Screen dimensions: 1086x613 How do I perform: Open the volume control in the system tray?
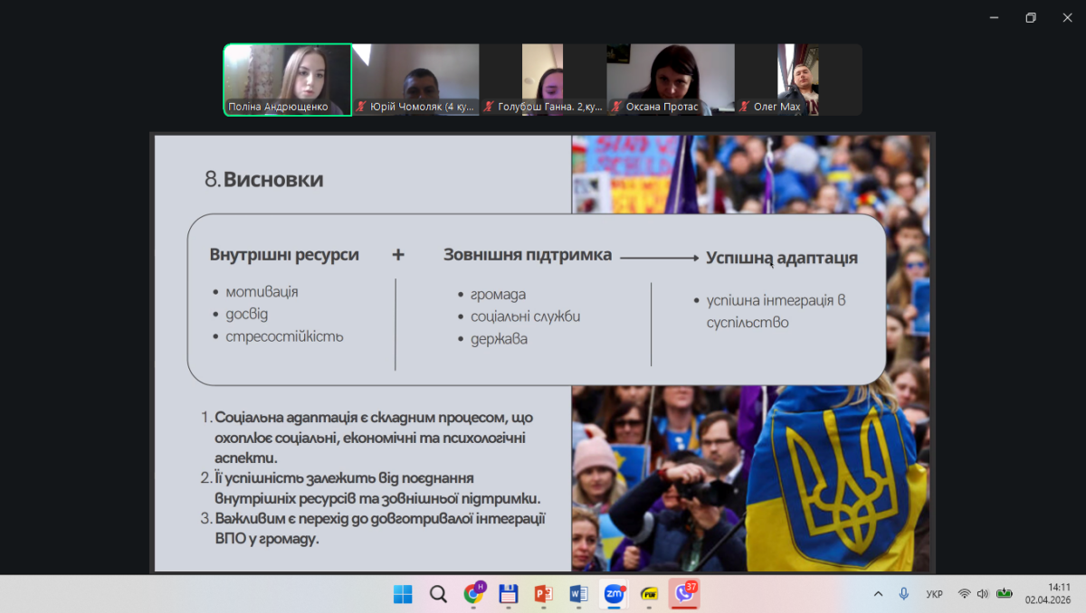click(983, 594)
